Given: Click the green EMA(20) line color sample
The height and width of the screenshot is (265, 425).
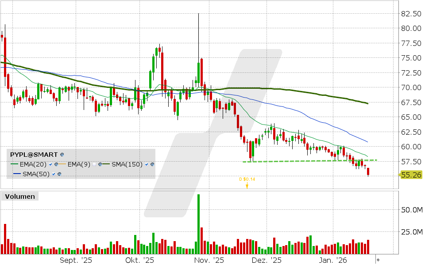Looking at the screenshot, I should point(15,164).
